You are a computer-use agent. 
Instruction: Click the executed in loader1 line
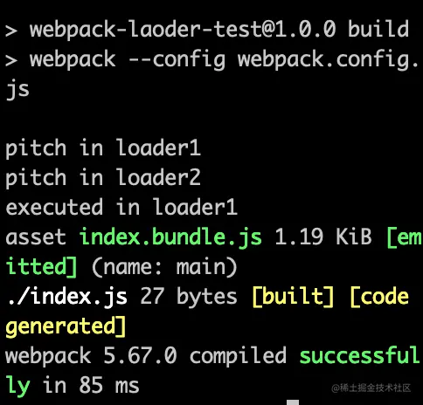click(121, 207)
